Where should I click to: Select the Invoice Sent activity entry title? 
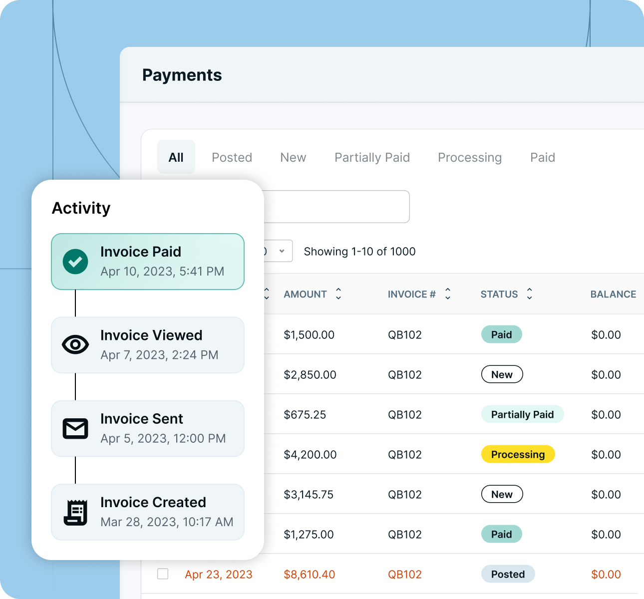(142, 419)
